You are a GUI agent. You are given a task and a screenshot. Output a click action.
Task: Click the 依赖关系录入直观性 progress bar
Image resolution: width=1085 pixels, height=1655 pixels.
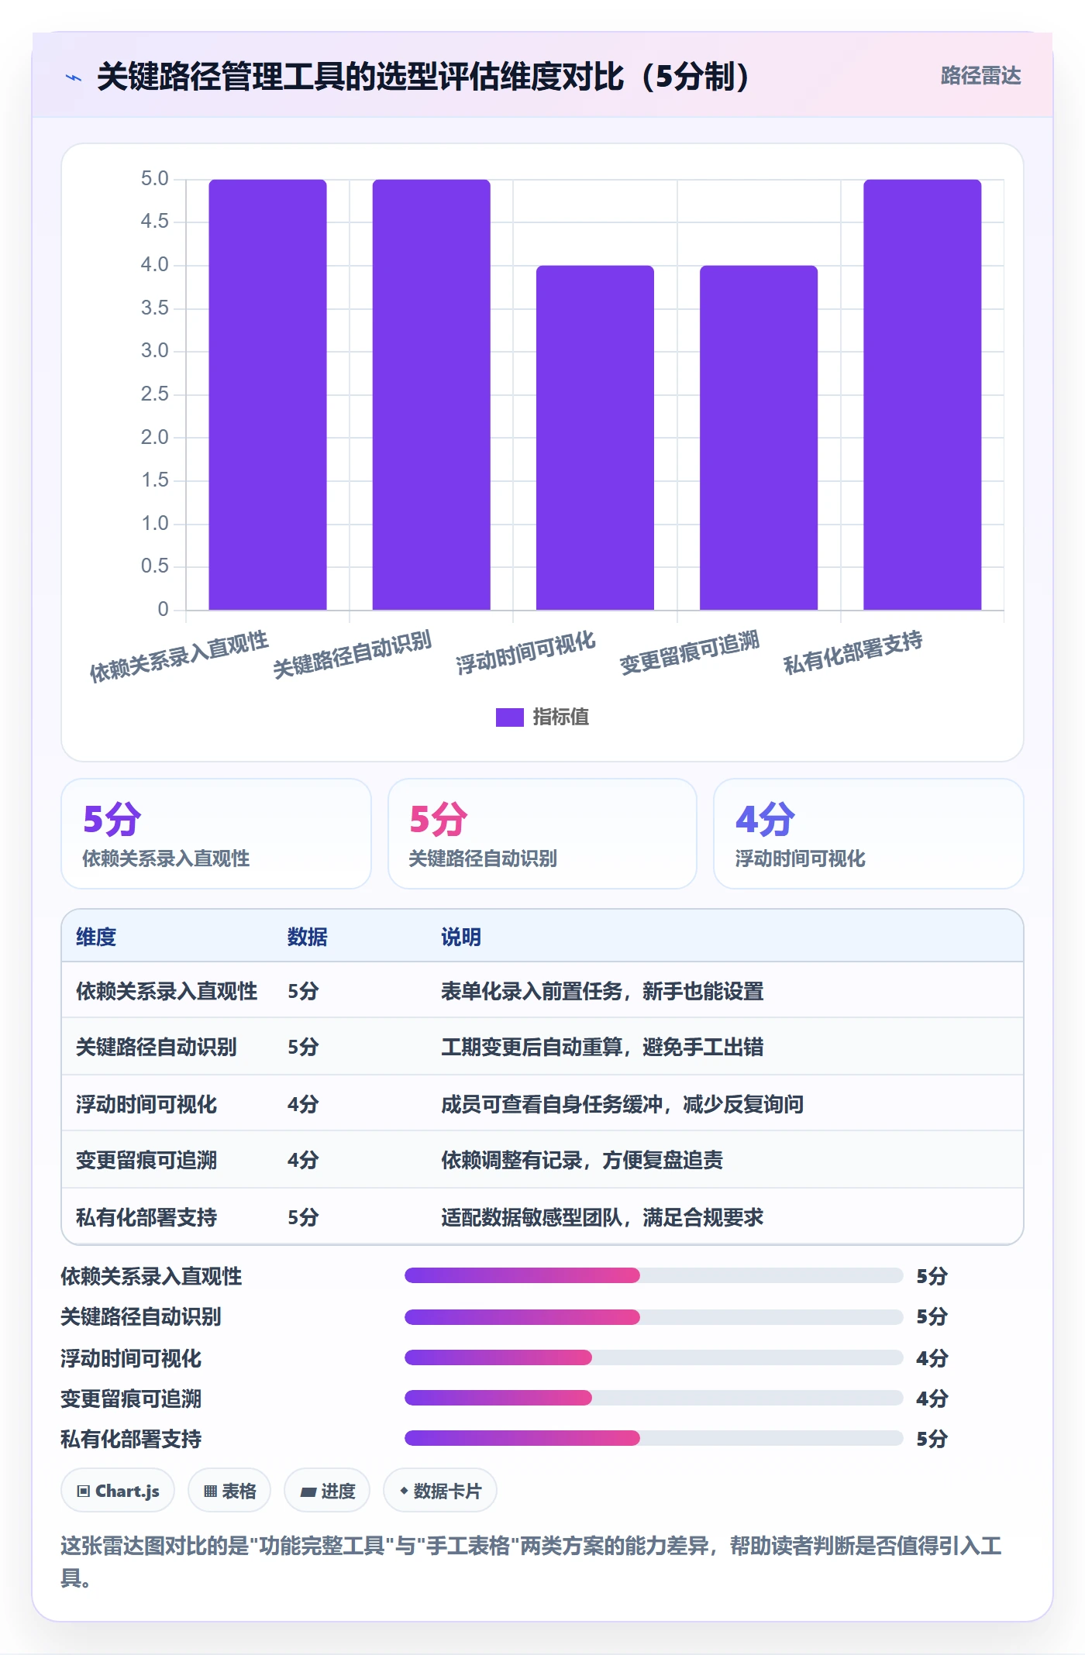click(x=654, y=1275)
